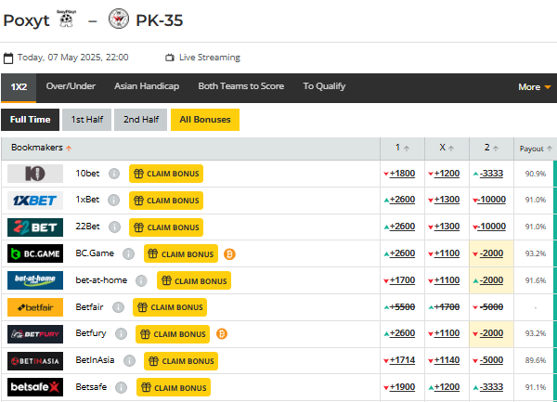Click the Poxyt team crest icon
Viewport: 557px width, 402px height.
click(67, 19)
